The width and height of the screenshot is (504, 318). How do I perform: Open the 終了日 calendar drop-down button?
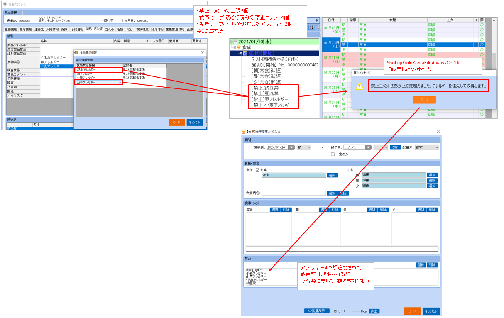point(368,147)
